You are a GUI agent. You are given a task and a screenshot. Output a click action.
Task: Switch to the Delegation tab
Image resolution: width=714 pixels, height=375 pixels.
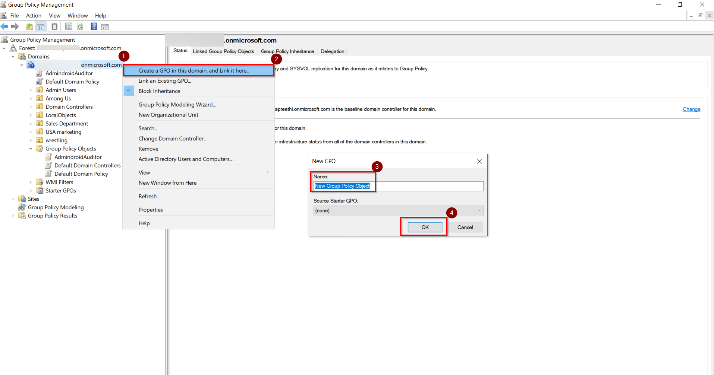pos(332,51)
